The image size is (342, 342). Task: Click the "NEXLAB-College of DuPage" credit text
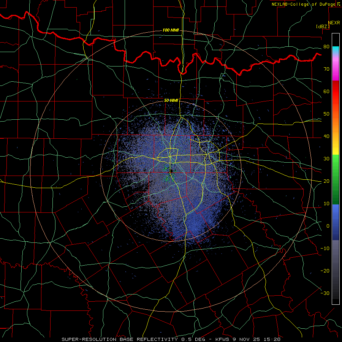(x=304, y=4)
